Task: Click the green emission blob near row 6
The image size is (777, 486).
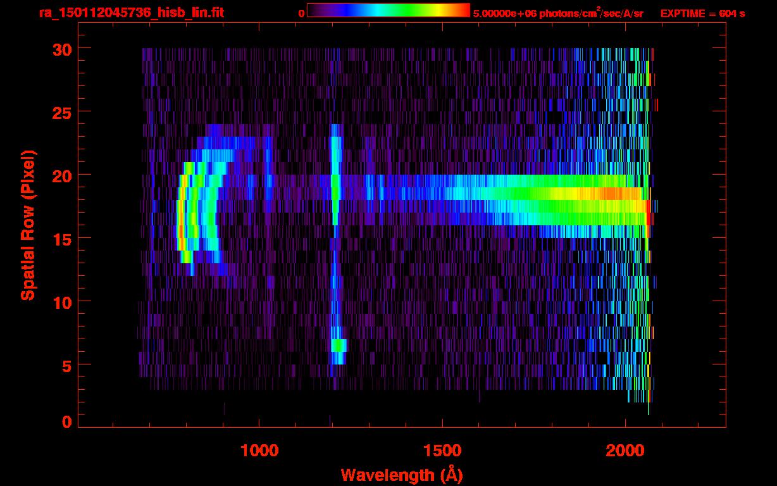Action: [339, 346]
